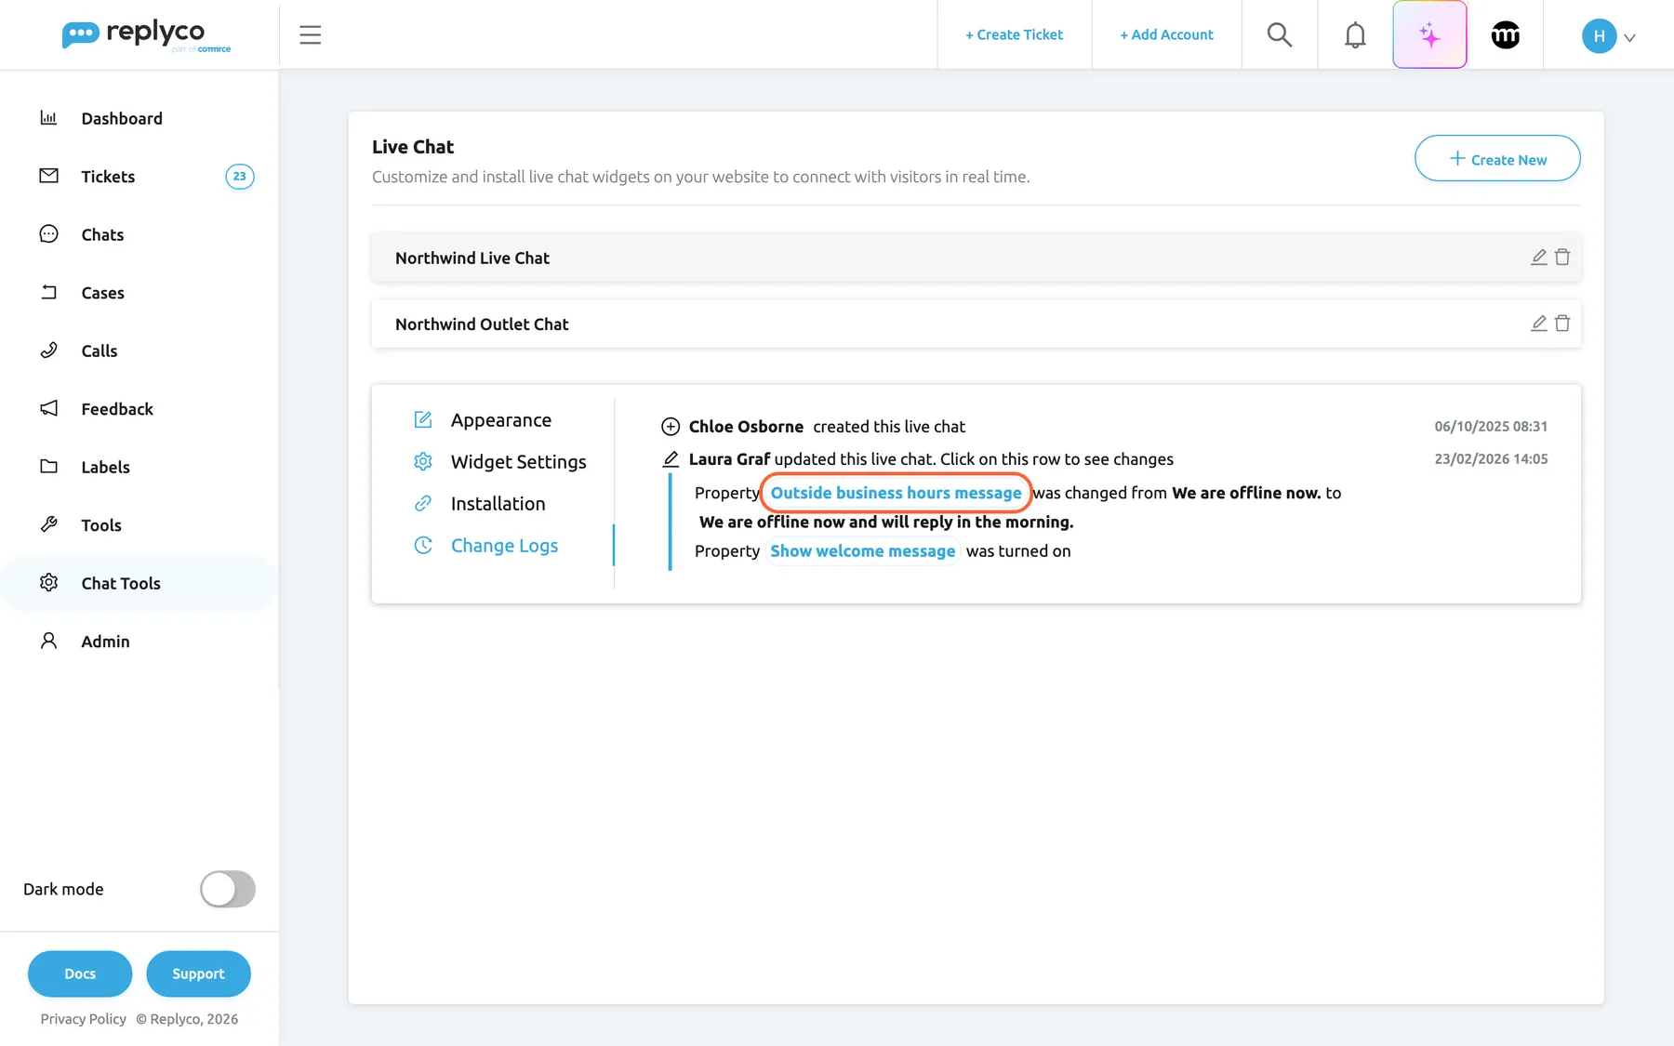1674x1046 pixels.
Task: Open Cases in the sidebar
Action: click(x=139, y=293)
